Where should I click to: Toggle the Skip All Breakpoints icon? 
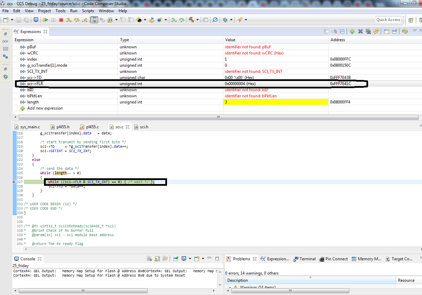(x=215, y=20)
